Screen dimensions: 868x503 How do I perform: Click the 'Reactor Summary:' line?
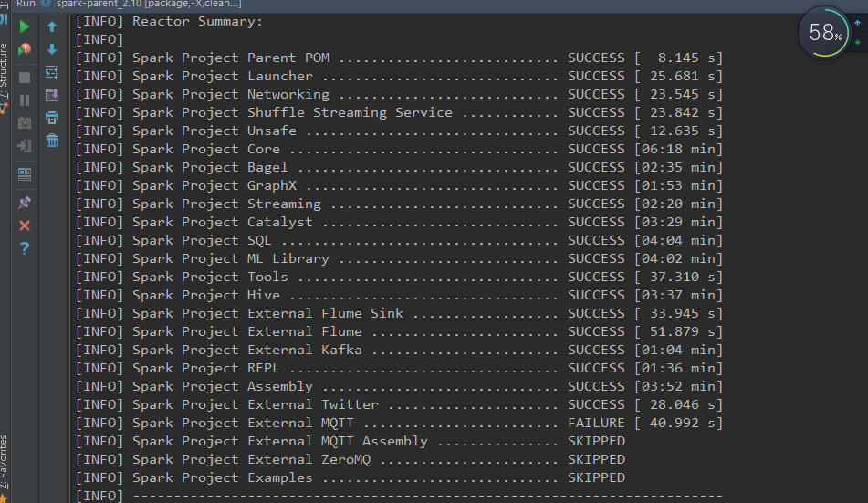point(170,22)
